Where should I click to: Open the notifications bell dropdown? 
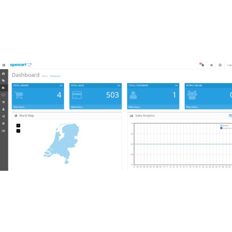(x=202, y=65)
